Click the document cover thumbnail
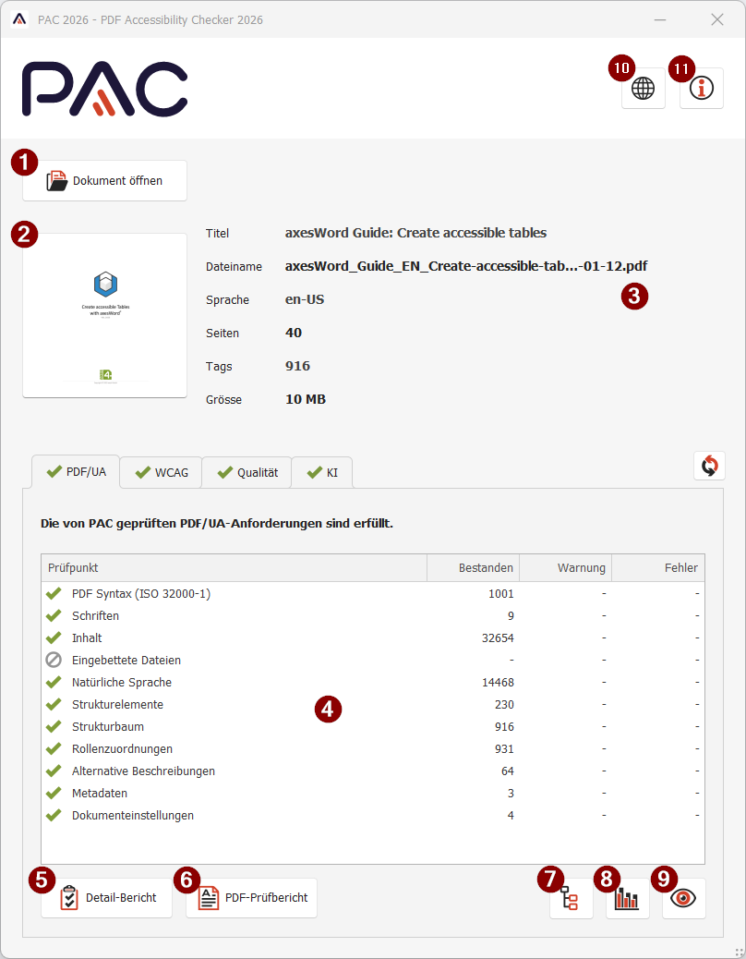This screenshot has height=959, width=746. click(104, 315)
